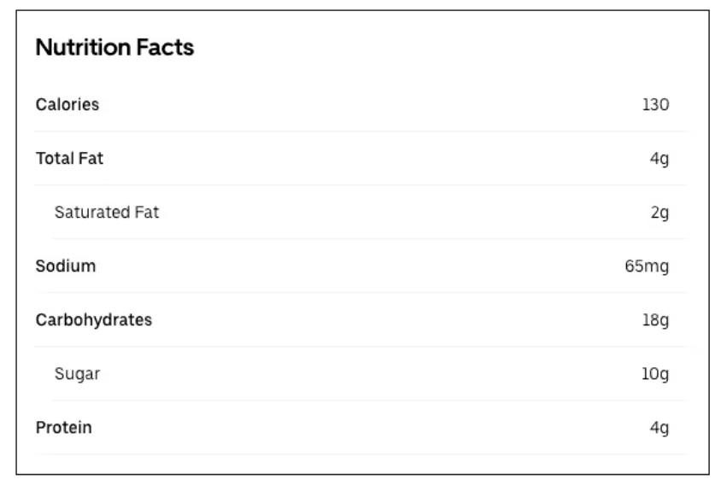Click the 4g Total Fat value
721x485 pixels.
659,159
